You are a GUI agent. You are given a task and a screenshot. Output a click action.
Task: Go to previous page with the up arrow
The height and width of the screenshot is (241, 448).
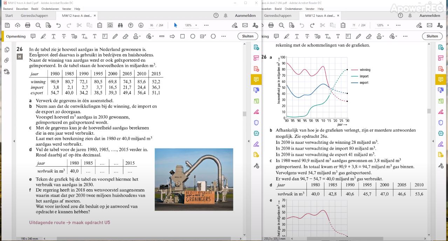[x=131, y=25]
